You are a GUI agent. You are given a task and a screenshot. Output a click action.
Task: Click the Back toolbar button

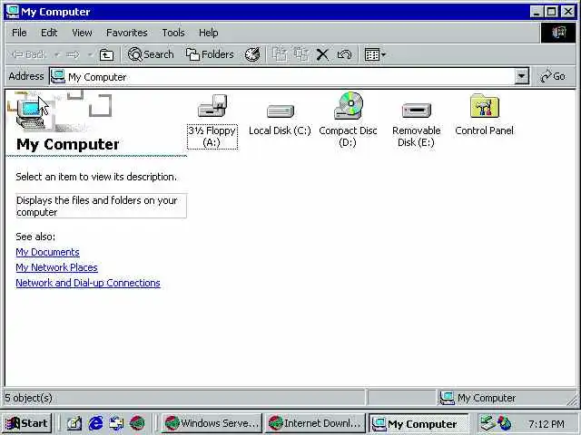[x=28, y=54]
